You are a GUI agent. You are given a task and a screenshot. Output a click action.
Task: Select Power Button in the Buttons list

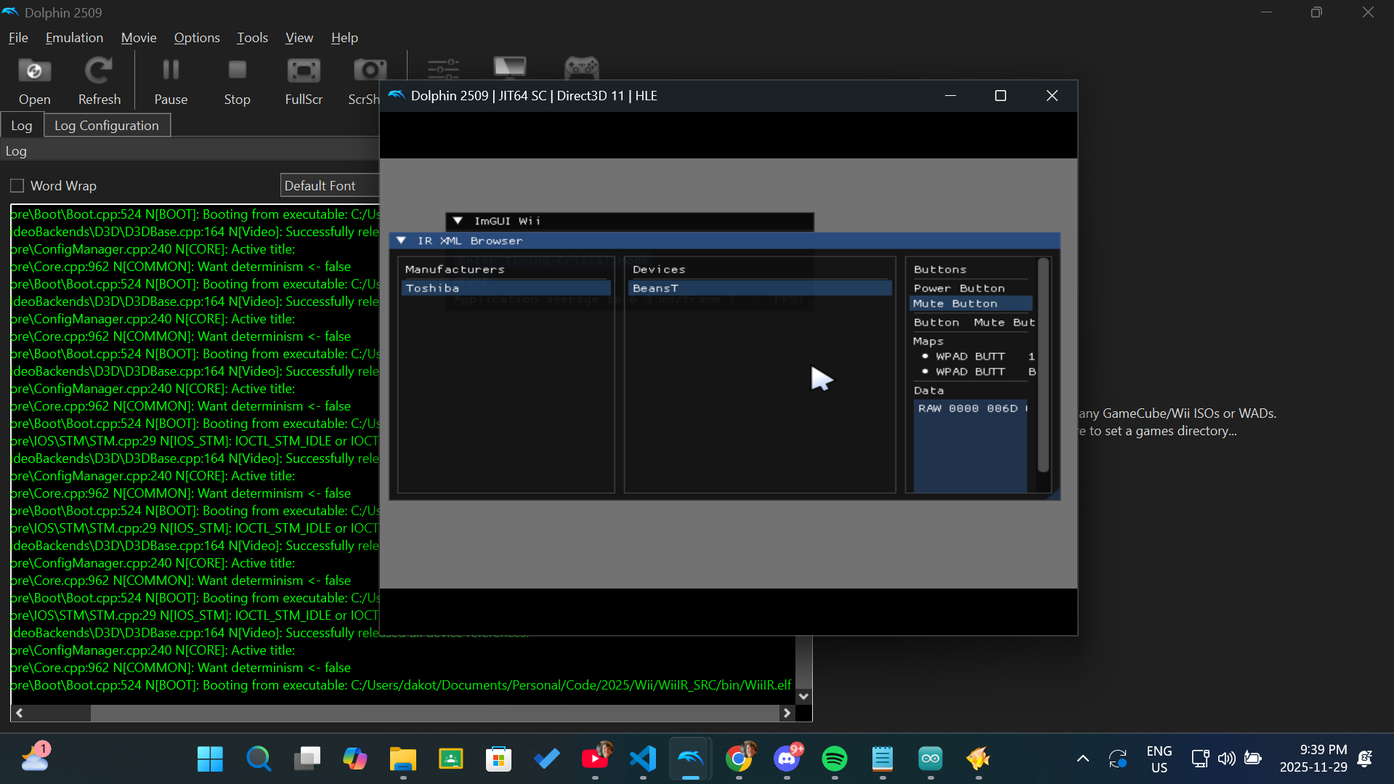point(971,288)
